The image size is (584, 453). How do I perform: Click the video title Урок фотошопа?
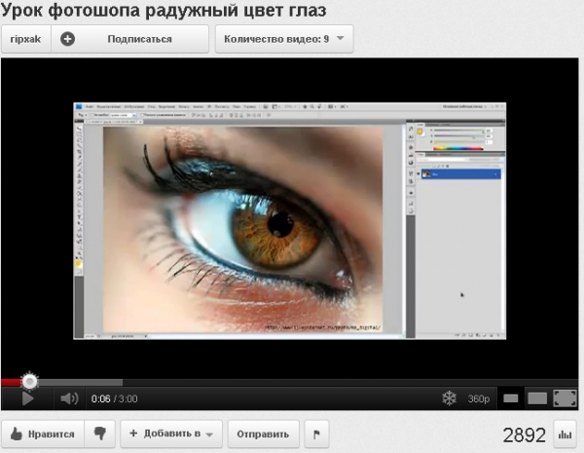164,10
